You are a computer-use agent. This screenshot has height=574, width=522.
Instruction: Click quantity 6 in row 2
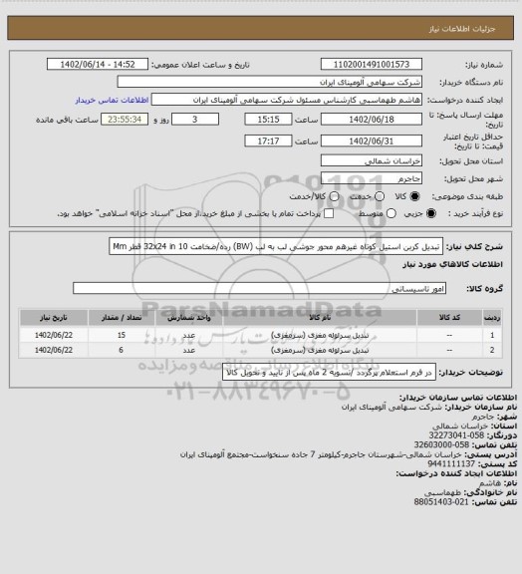point(122,350)
